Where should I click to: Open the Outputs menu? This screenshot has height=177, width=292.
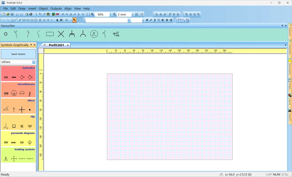(x=56, y=9)
